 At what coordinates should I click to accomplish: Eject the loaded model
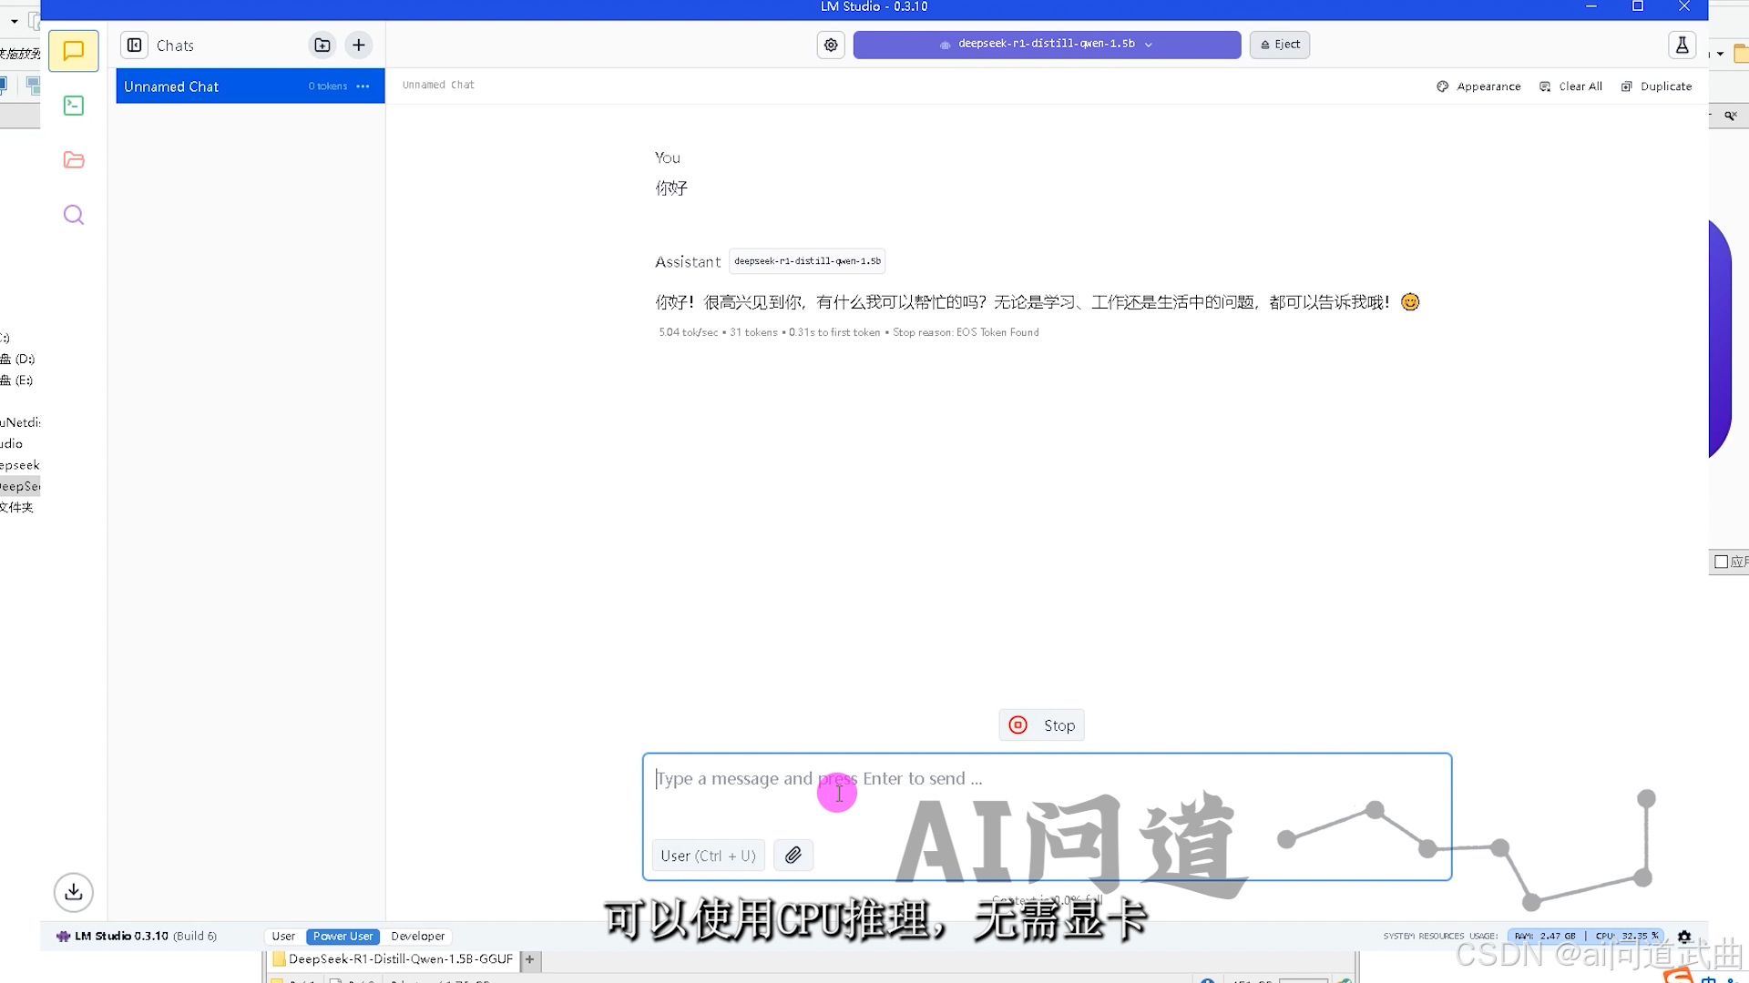[1279, 44]
